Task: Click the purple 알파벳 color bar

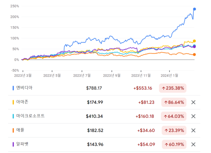Action: [x=13, y=145]
